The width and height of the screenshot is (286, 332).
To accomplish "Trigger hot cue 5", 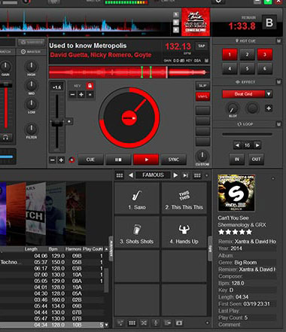I will (247, 69).
